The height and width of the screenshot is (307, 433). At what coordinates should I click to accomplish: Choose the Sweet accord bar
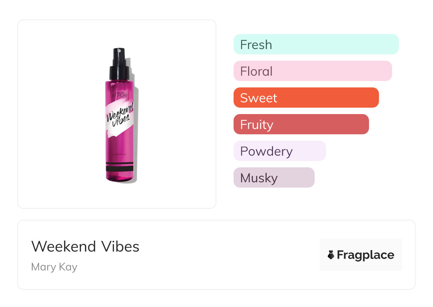click(x=306, y=98)
